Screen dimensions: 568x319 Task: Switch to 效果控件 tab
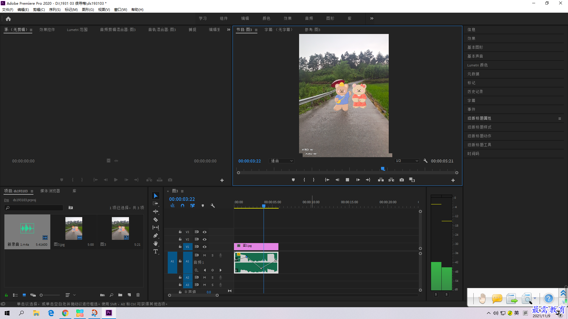coord(47,30)
